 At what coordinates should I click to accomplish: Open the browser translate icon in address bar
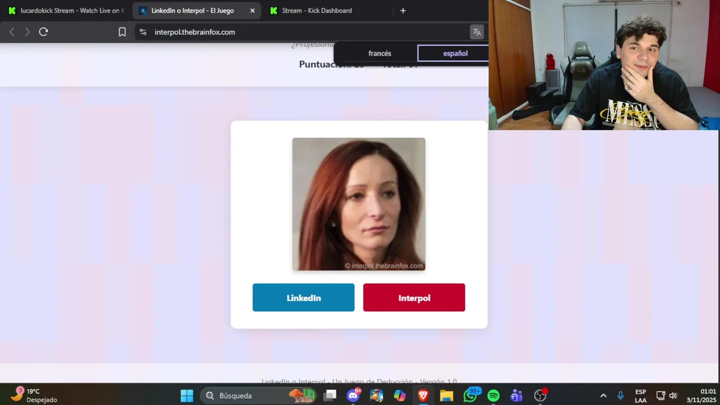click(477, 32)
